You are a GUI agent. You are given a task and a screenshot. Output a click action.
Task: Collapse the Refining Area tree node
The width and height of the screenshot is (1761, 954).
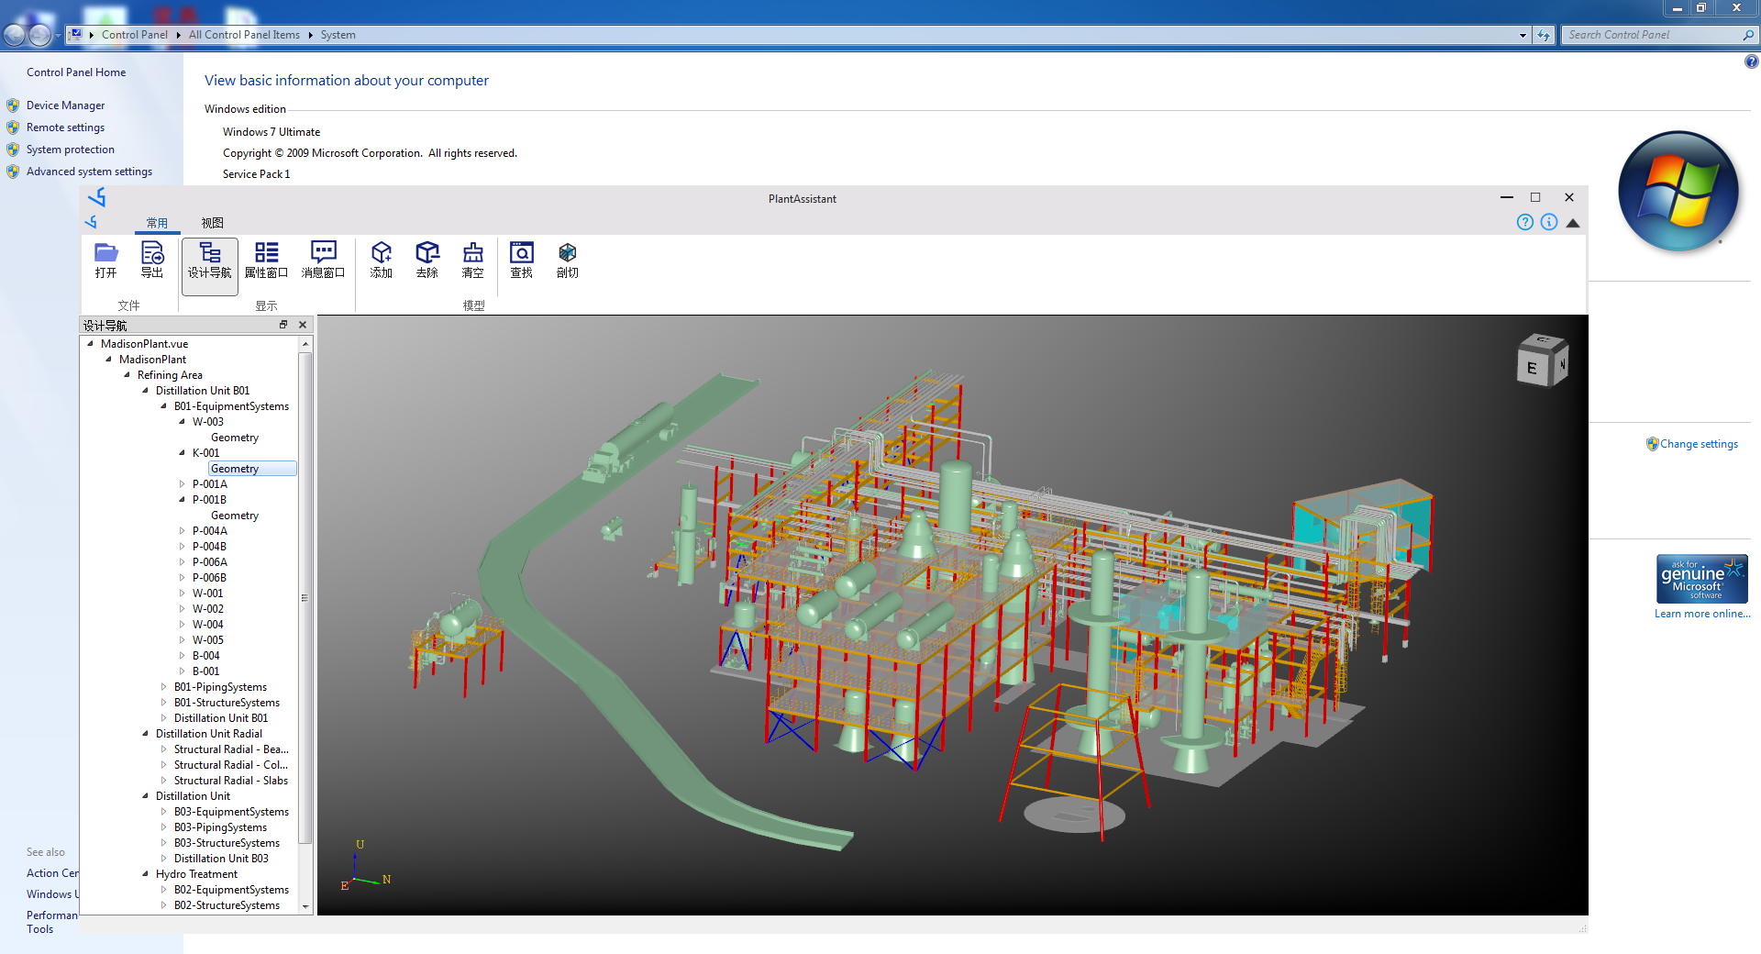127,375
